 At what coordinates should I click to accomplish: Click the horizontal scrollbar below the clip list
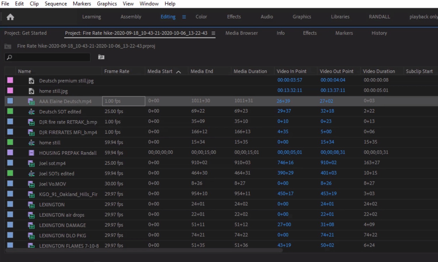144,250
